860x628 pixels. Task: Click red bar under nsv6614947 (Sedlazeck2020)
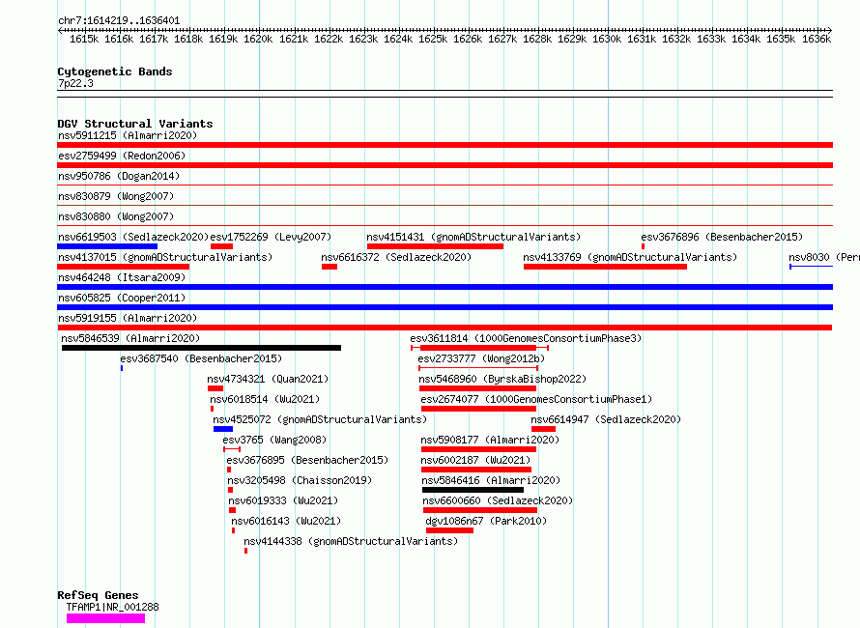pos(543,429)
